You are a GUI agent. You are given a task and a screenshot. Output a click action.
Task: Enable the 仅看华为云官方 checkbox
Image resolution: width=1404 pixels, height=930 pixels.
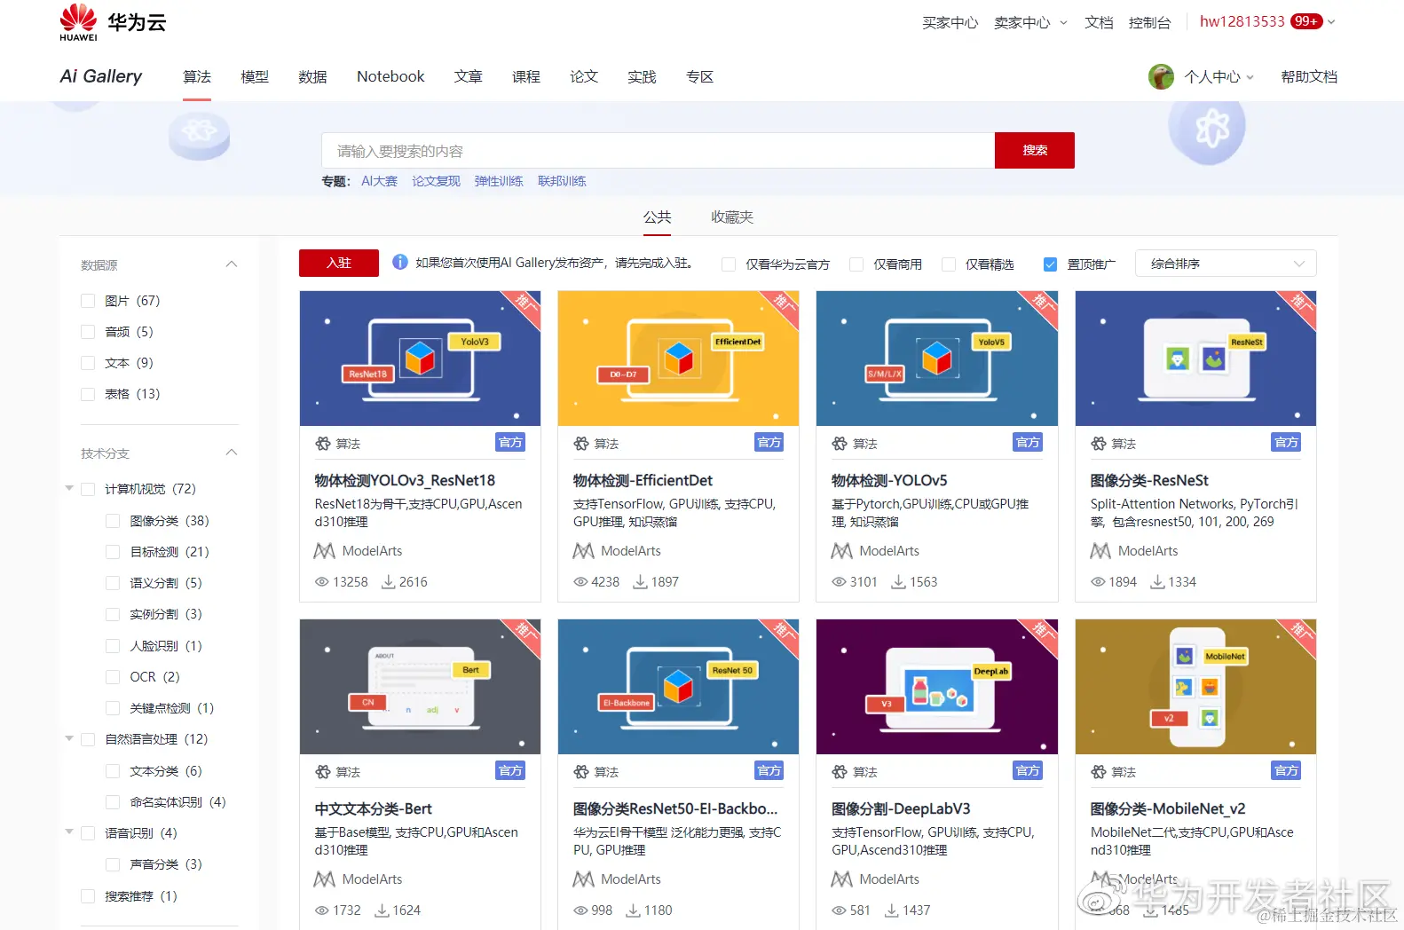pos(729,264)
